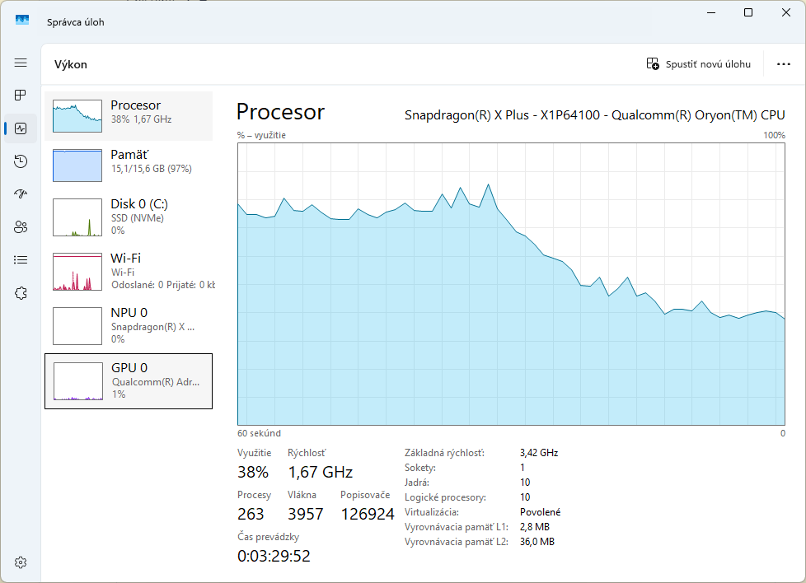Show Wi-Fi network performance
Image resolution: width=806 pixels, height=583 pixels.
pyautogui.click(x=129, y=271)
